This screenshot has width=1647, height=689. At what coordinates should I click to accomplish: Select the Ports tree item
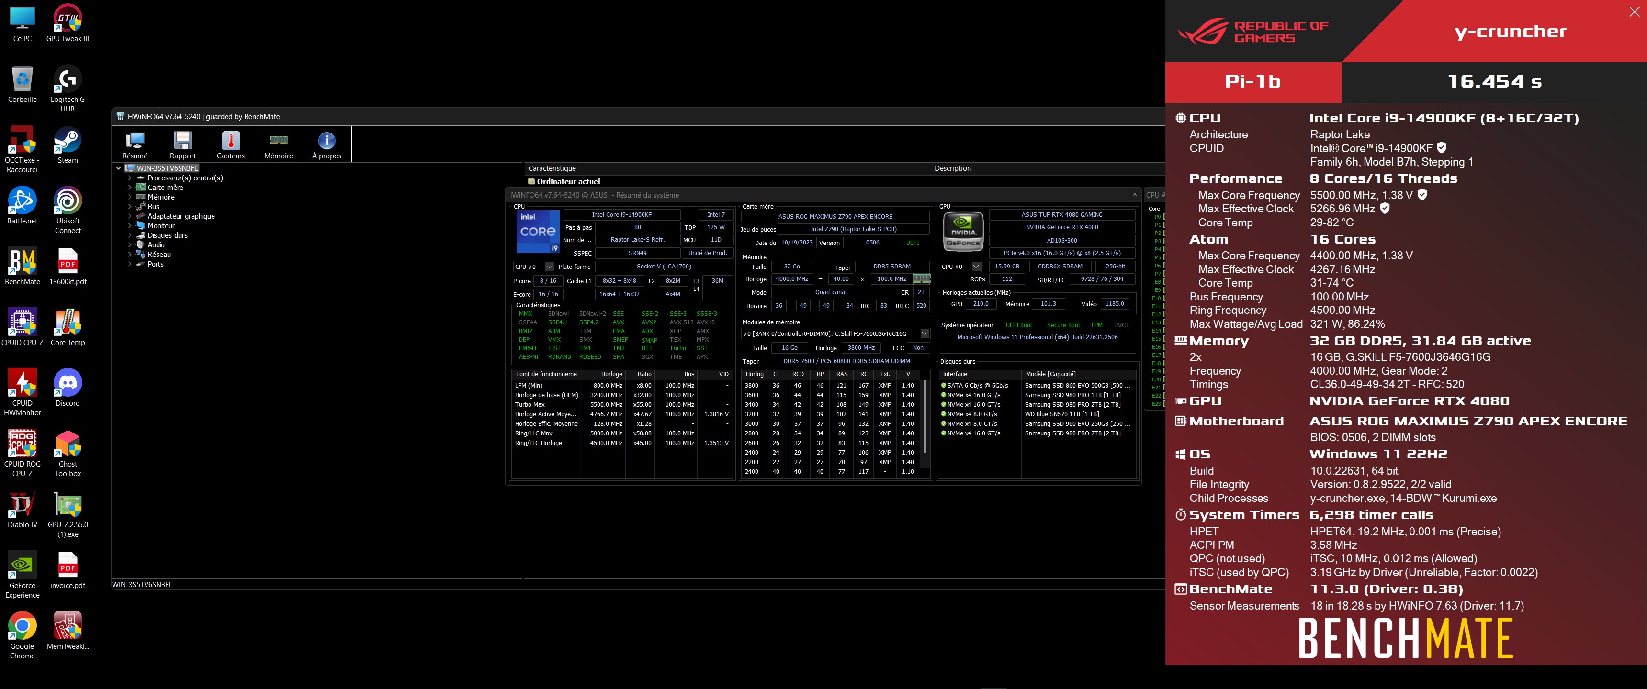(156, 264)
